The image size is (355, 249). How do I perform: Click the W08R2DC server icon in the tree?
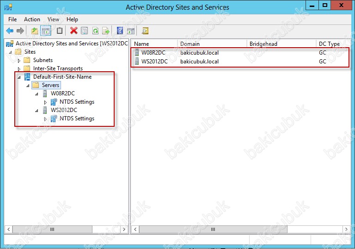pos(45,93)
